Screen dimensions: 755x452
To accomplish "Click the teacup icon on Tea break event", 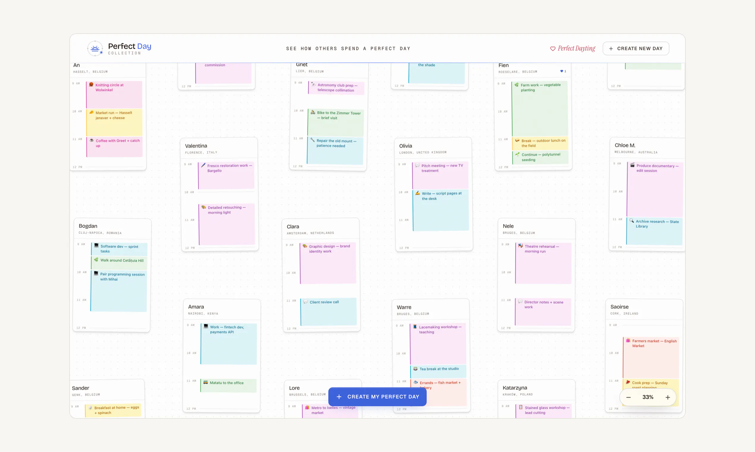I will 415,368.
